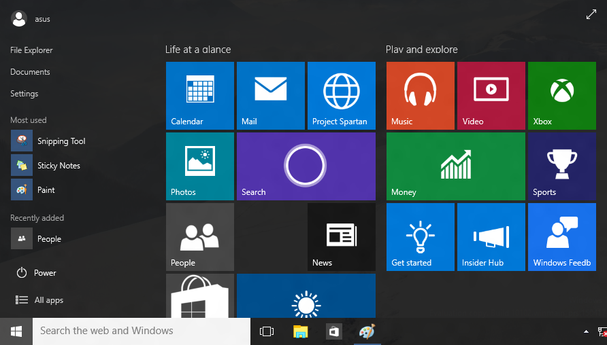Open the People tile in Life at a glance
This screenshot has width=607, height=345.
(x=200, y=237)
